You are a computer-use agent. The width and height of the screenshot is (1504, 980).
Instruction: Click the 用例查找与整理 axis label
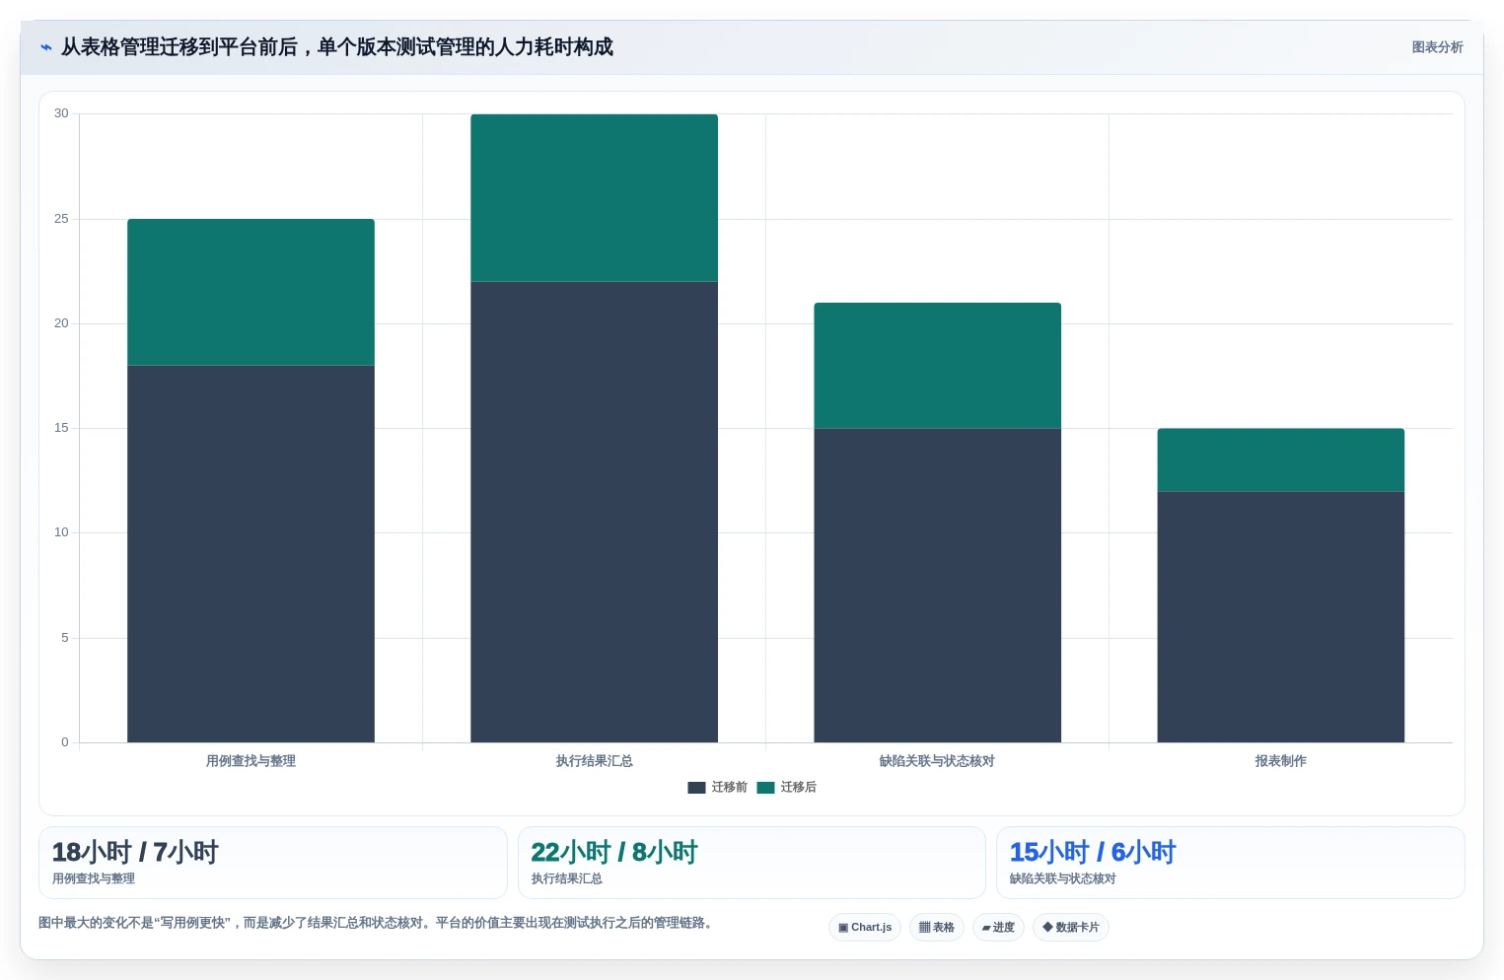coord(251,761)
